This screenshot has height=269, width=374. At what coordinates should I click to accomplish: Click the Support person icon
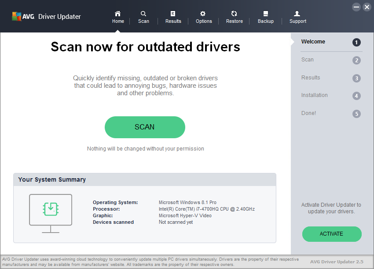pyautogui.click(x=297, y=13)
